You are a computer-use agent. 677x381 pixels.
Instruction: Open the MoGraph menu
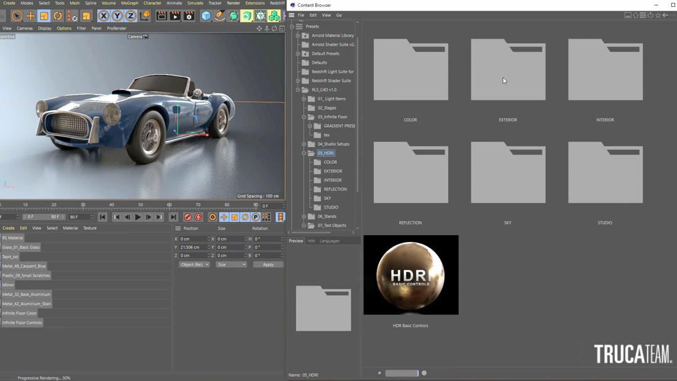(130, 3)
